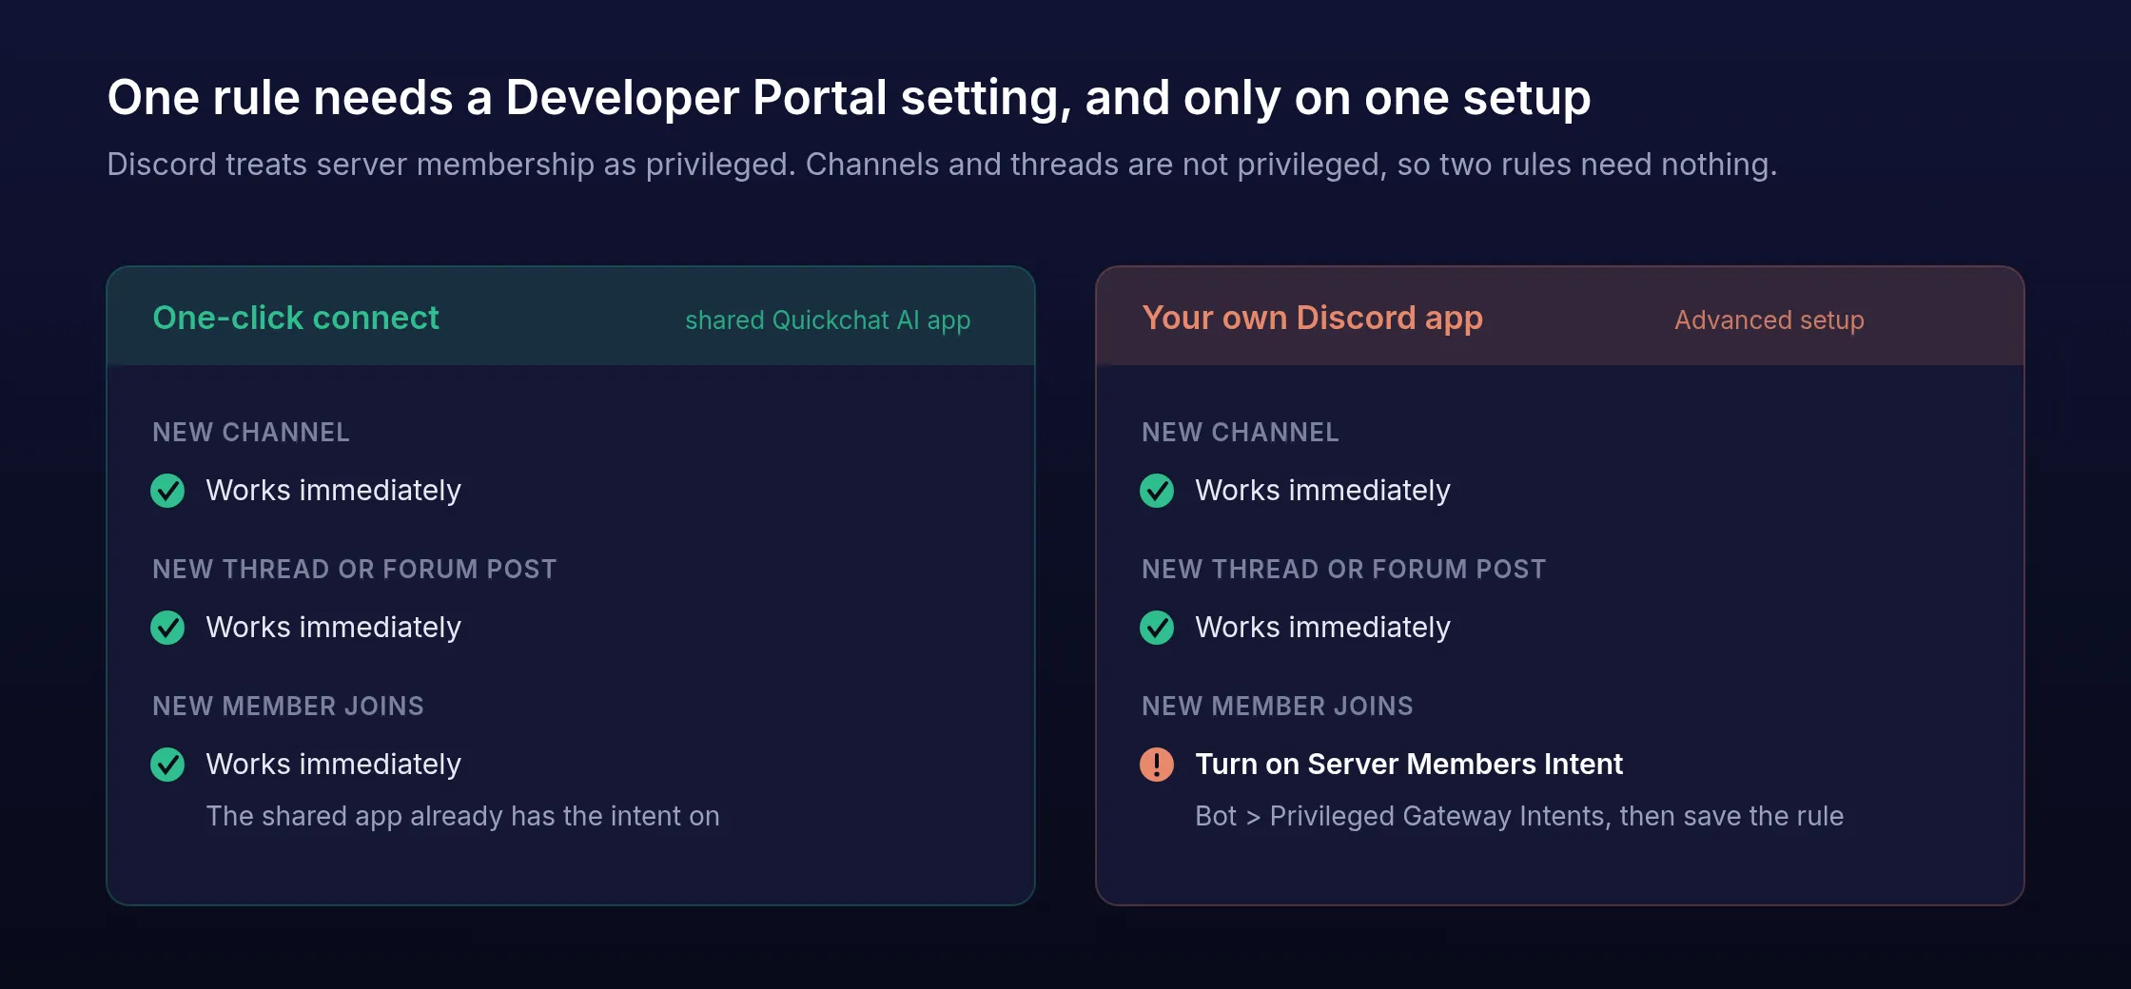The image size is (2131, 989).
Task: Click Works immediately under Your own app New Channel
Action: (x=1322, y=491)
